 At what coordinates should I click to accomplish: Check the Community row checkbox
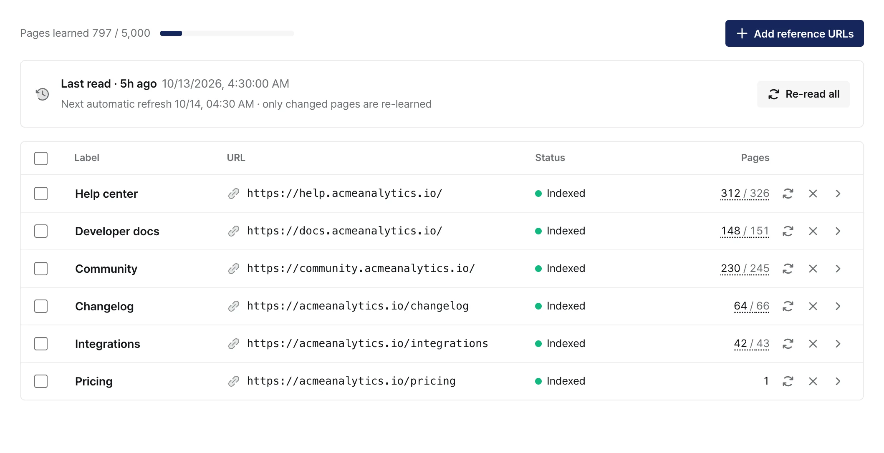[41, 269]
